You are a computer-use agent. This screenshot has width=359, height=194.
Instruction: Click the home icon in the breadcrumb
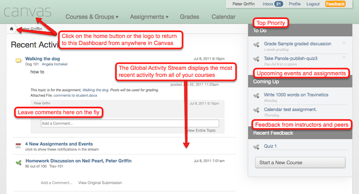point(12,29)
